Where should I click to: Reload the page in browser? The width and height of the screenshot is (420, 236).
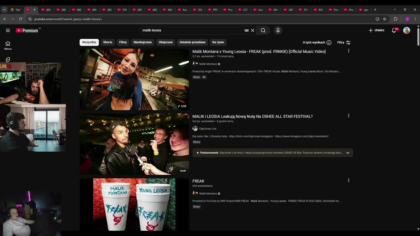click(x=20, y=19)
